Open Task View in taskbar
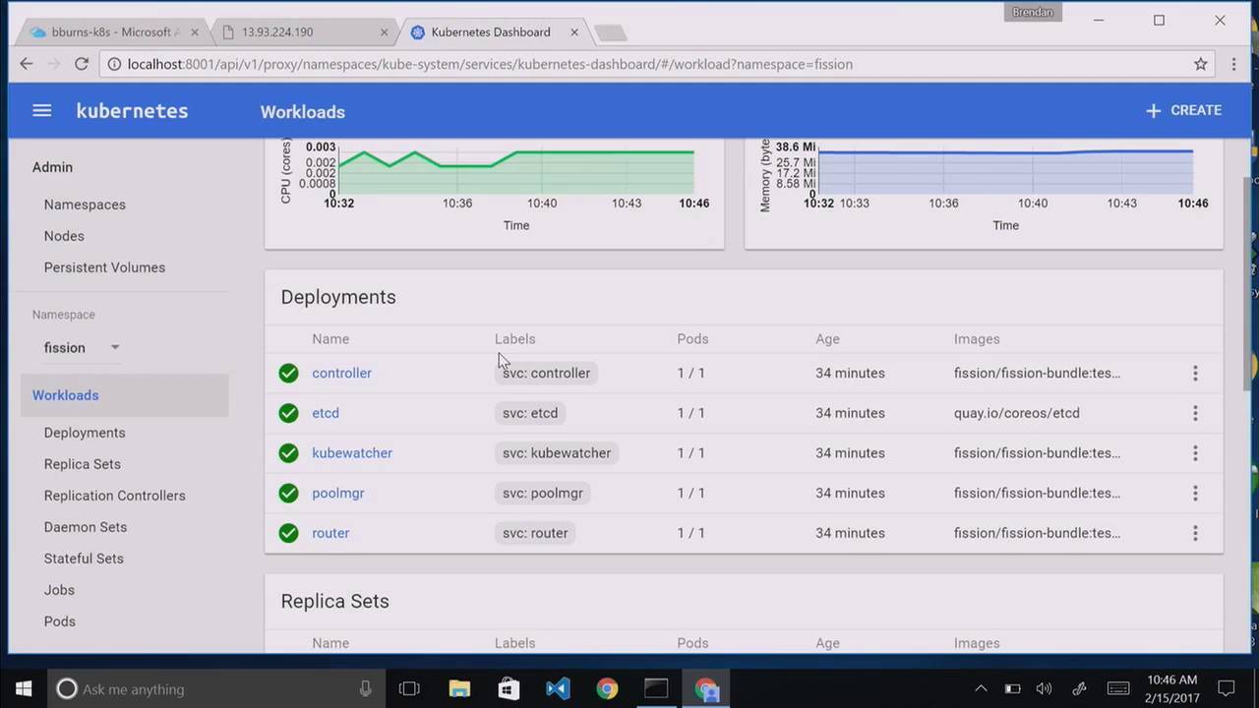Screen dimensions: 1259x708 (409, 688)
